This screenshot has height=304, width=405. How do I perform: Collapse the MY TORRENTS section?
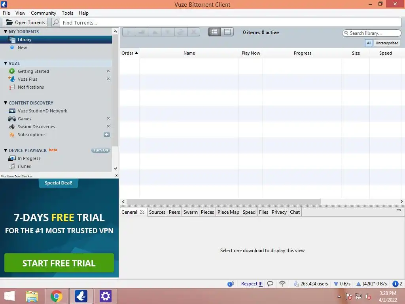tap(6, 32)
